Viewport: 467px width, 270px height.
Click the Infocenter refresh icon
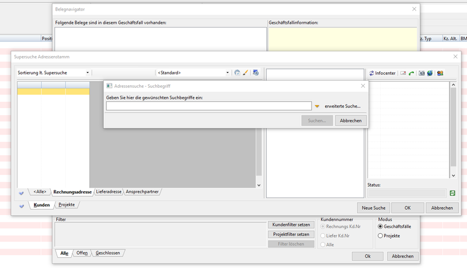tap(371, 73)
